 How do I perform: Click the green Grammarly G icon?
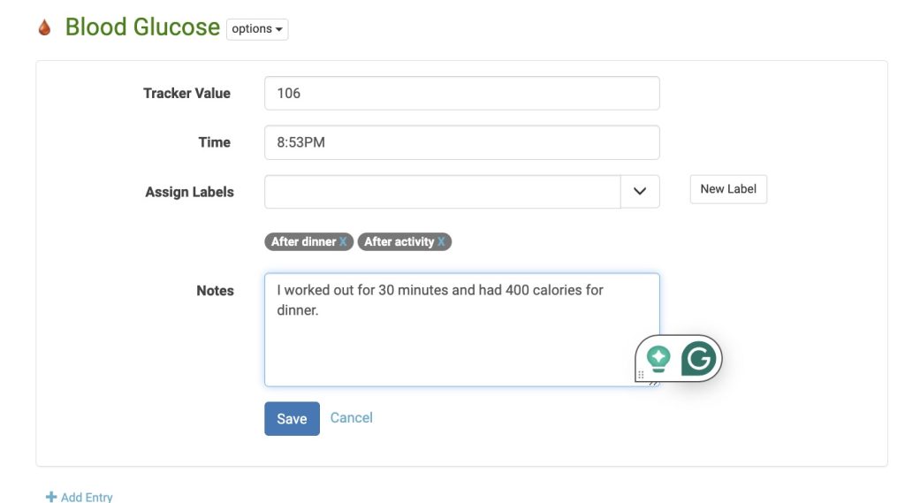point(699,358)
